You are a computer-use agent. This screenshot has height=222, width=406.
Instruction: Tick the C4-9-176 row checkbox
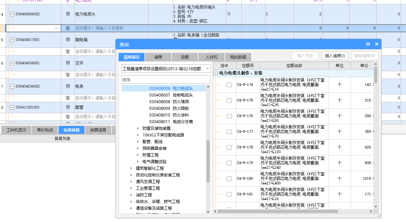point(229,116)
